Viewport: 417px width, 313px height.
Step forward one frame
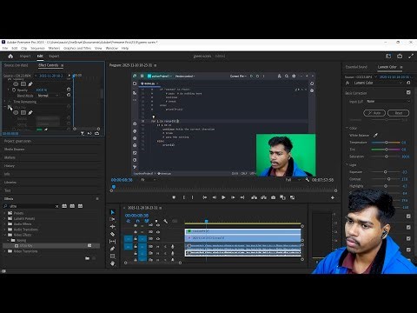pyautogui.click(x=233, y=197)
